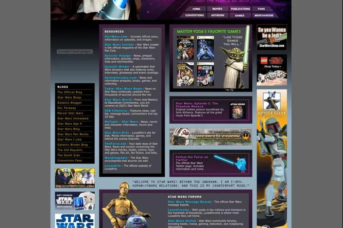Open the HOME navigation tab
Viewport: 343px width, 228px height.
(x=196, y=9)
